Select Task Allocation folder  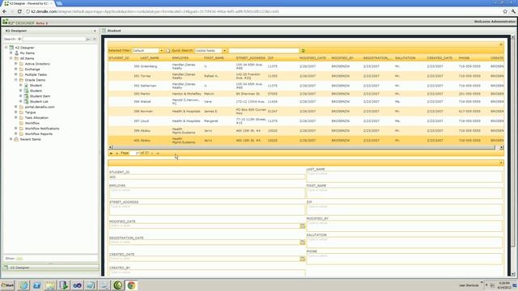click(36, 117)
